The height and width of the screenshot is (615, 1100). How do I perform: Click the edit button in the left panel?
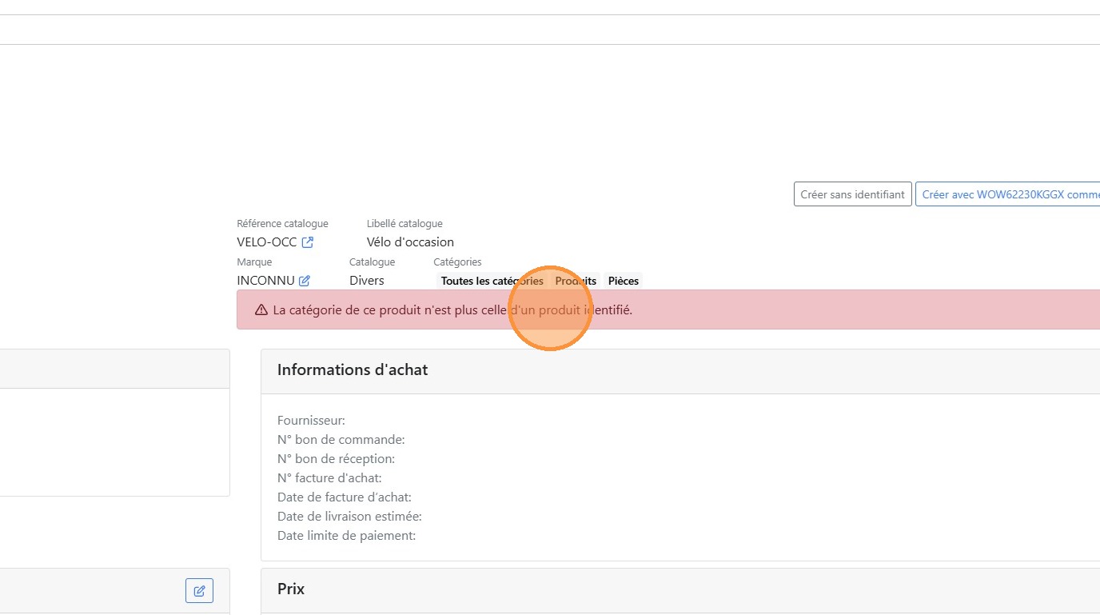click(x=199, y=591)
